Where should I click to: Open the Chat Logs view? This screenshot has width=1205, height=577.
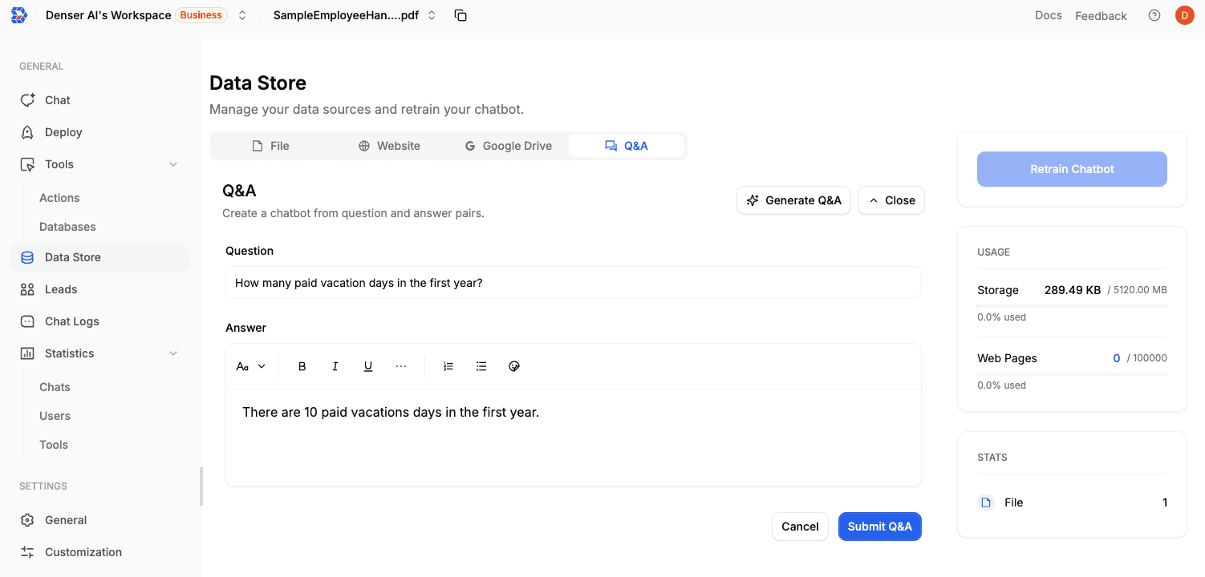(71, 321)
